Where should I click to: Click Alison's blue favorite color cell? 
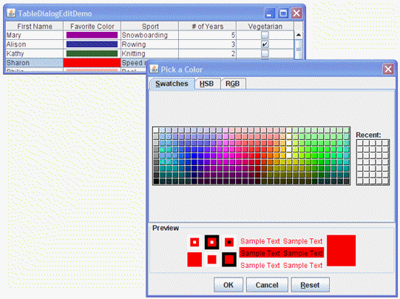pos(92,44)
